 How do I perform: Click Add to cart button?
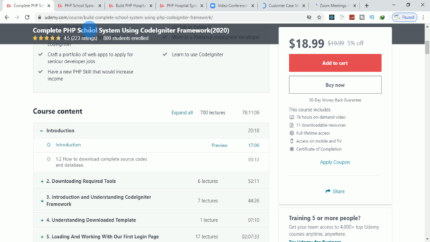click(x=335, y=63)
